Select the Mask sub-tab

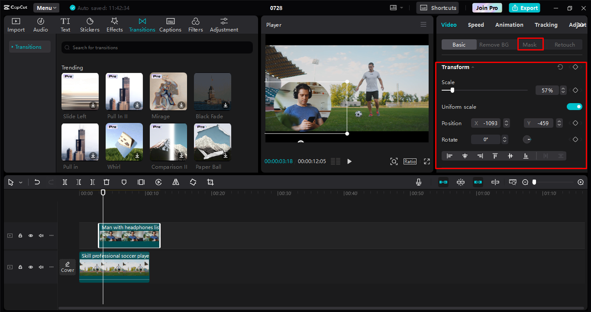[x=530, y=45]
